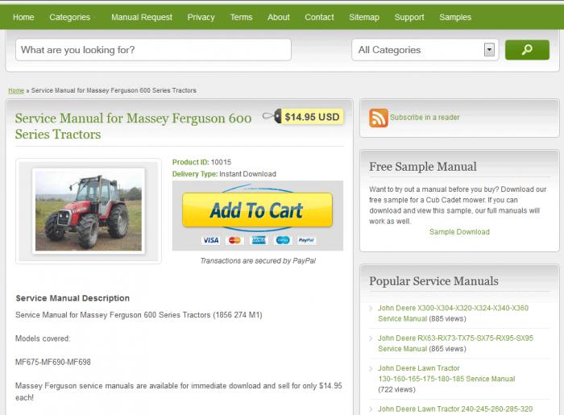Open the Samples page
564x415 pixels.
coord(455,17)
